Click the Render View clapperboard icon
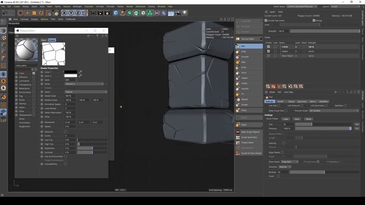Viewport: 365px width, 205px height. (x=94, y=13)
